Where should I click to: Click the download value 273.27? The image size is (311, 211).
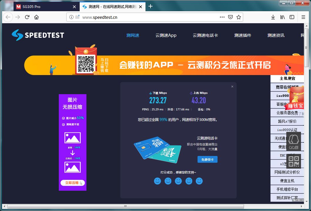(x=158, y=100)
